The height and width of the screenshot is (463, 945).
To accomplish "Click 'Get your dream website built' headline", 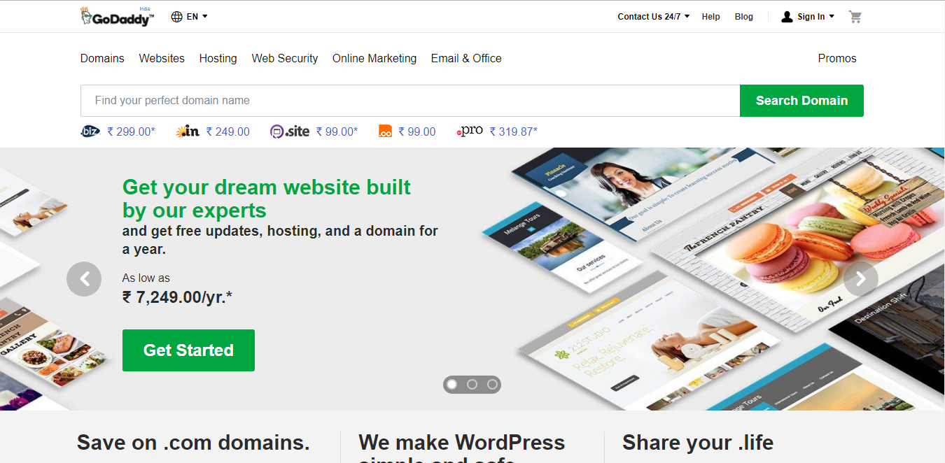I will pos(267,187).
